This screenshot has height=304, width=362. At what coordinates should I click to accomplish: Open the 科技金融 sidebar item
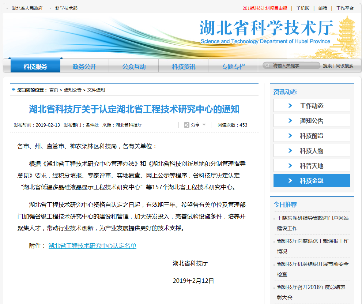312,180
